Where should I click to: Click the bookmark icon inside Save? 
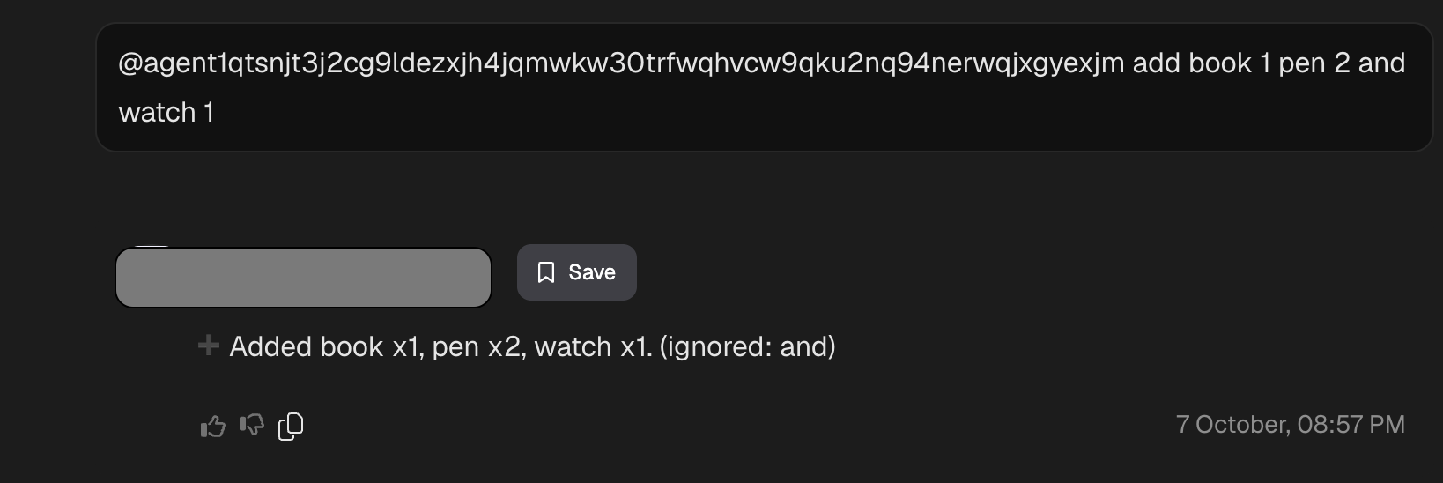(546, 272)
